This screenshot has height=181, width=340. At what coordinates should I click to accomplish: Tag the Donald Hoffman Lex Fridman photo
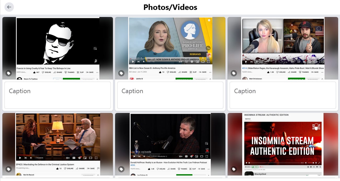[x=121, y=169]
